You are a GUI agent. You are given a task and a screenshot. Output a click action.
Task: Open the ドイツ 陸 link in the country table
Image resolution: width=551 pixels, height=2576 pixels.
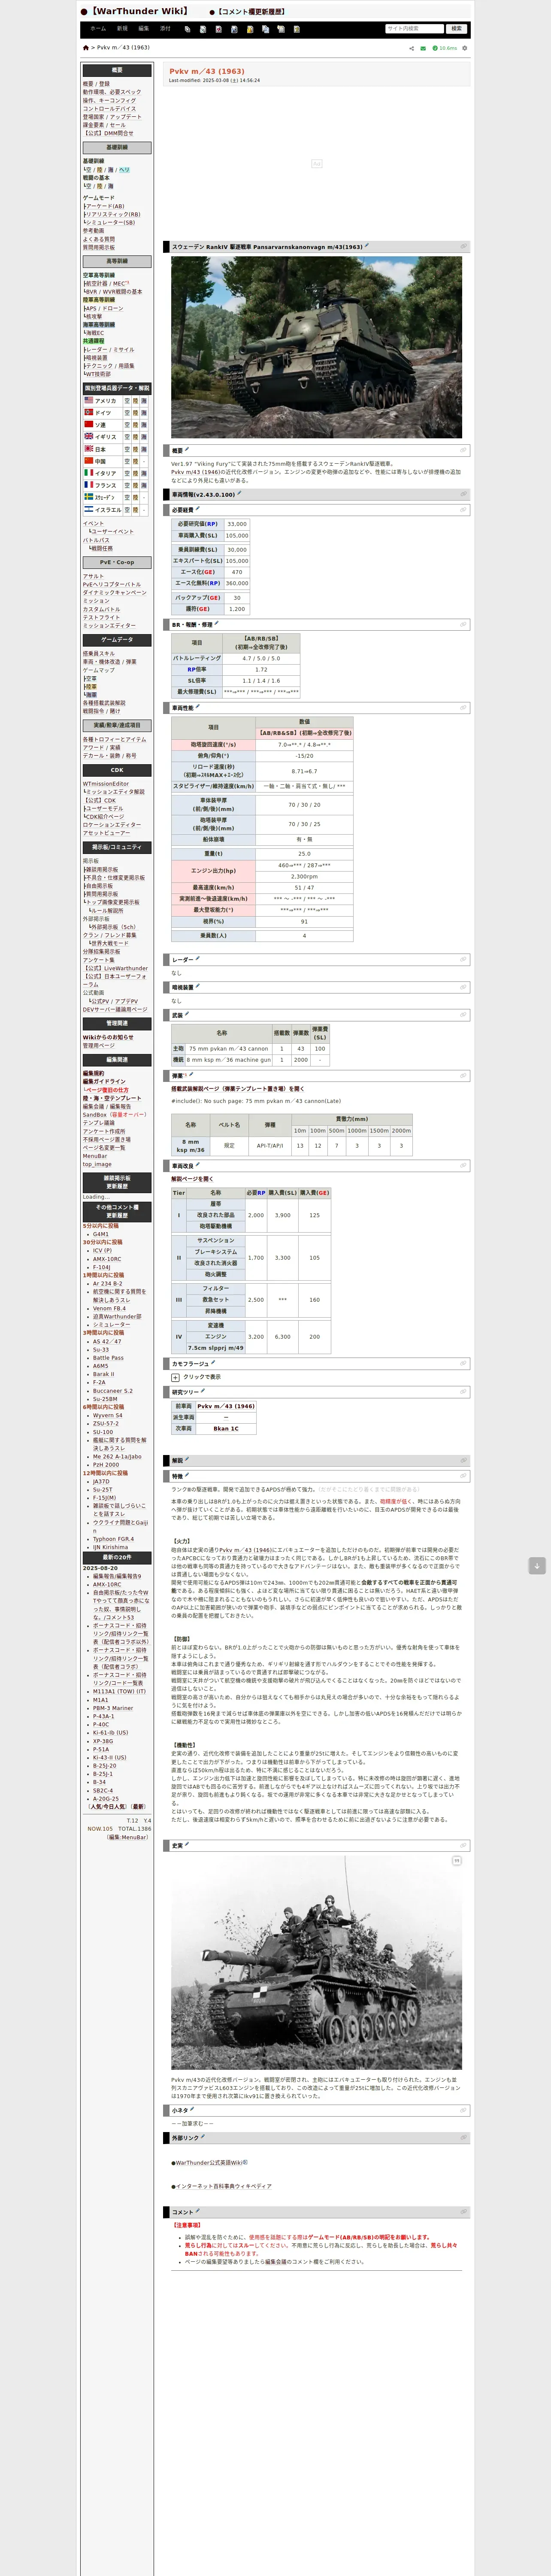(x=135, y=412)
